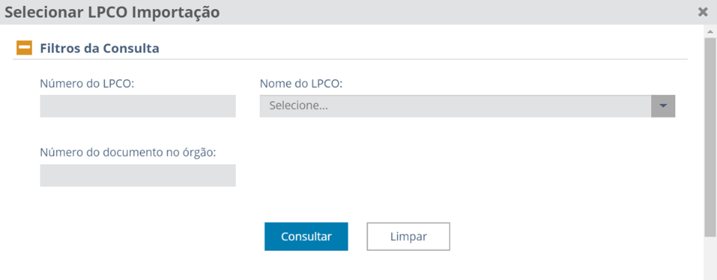Click the Nome do LPCO dropdown arrow

[663, 106]
